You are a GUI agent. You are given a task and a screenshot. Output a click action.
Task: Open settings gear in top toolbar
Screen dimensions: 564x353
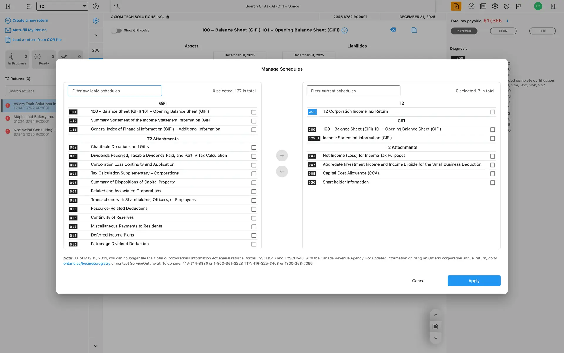[495, 6]
